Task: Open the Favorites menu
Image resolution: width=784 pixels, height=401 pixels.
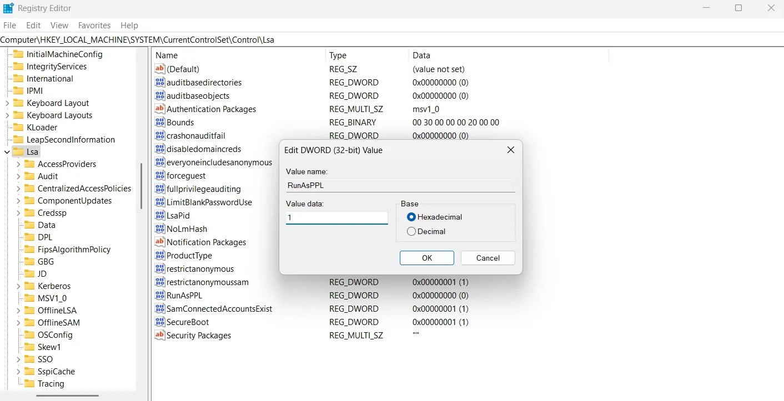Action: pos(94,25)
